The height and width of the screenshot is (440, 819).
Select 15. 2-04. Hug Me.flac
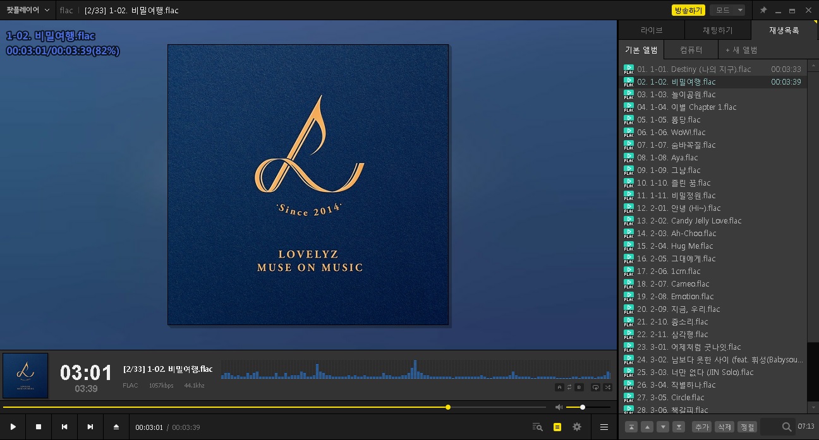[713, 246]
